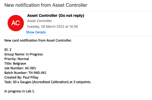Click the date Tuesday, 29 March 2022

[x=46, y=27]
